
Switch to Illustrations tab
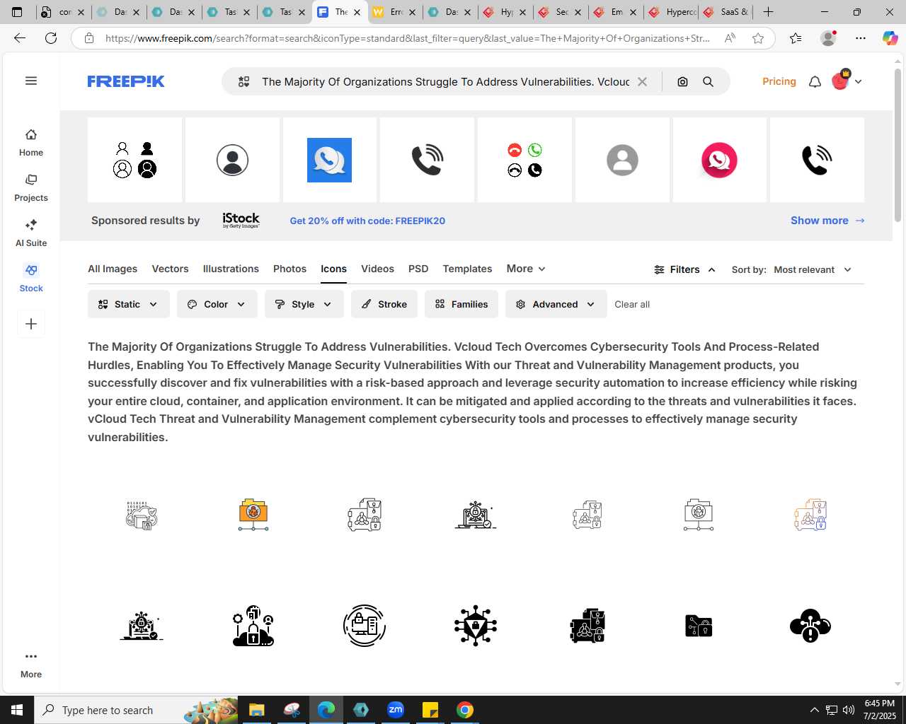tap(231, 269)
